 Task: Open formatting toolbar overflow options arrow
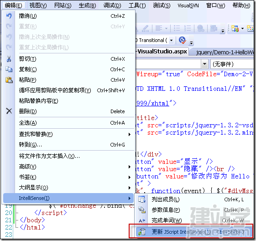pos(223,31)
